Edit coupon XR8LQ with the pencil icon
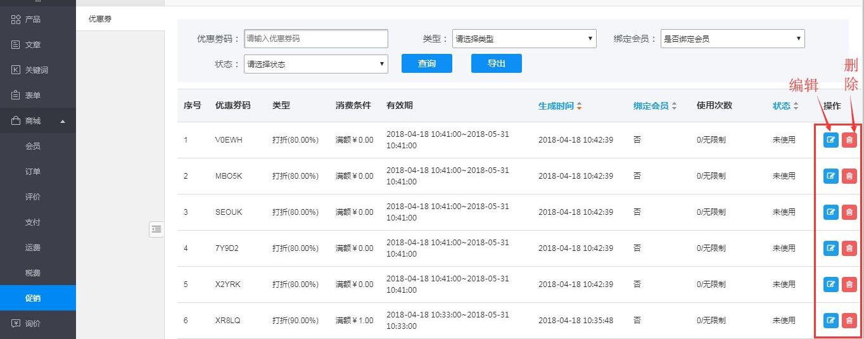The image size is (864, 339). pyautogui.click(x=830, y=321)
